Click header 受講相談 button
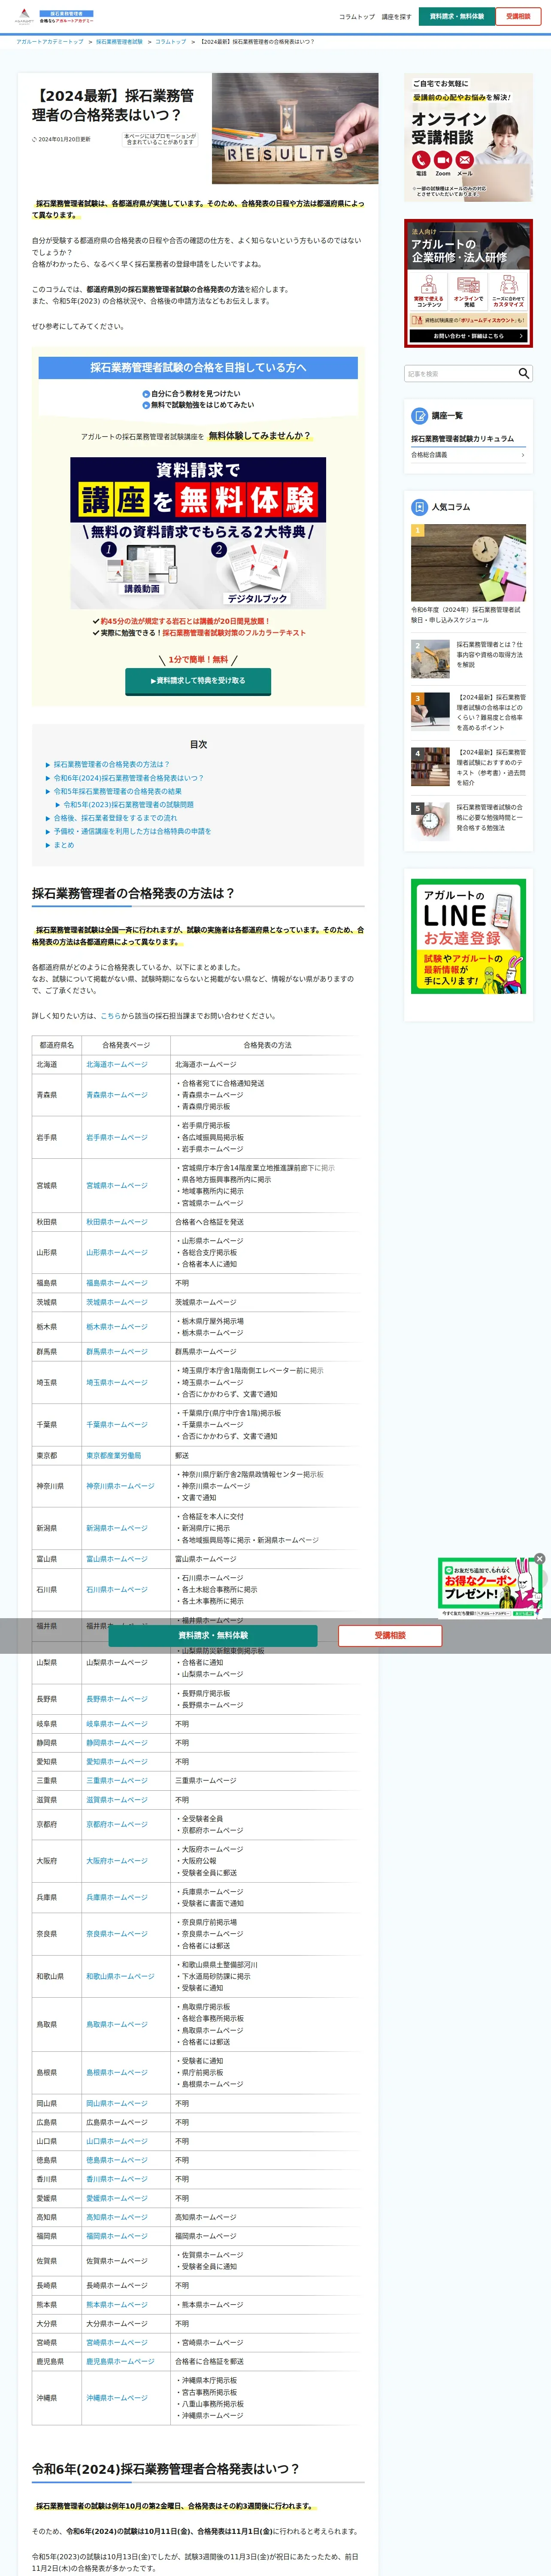The width and height of the screenshot is (551, 2576). click(518, 16)
